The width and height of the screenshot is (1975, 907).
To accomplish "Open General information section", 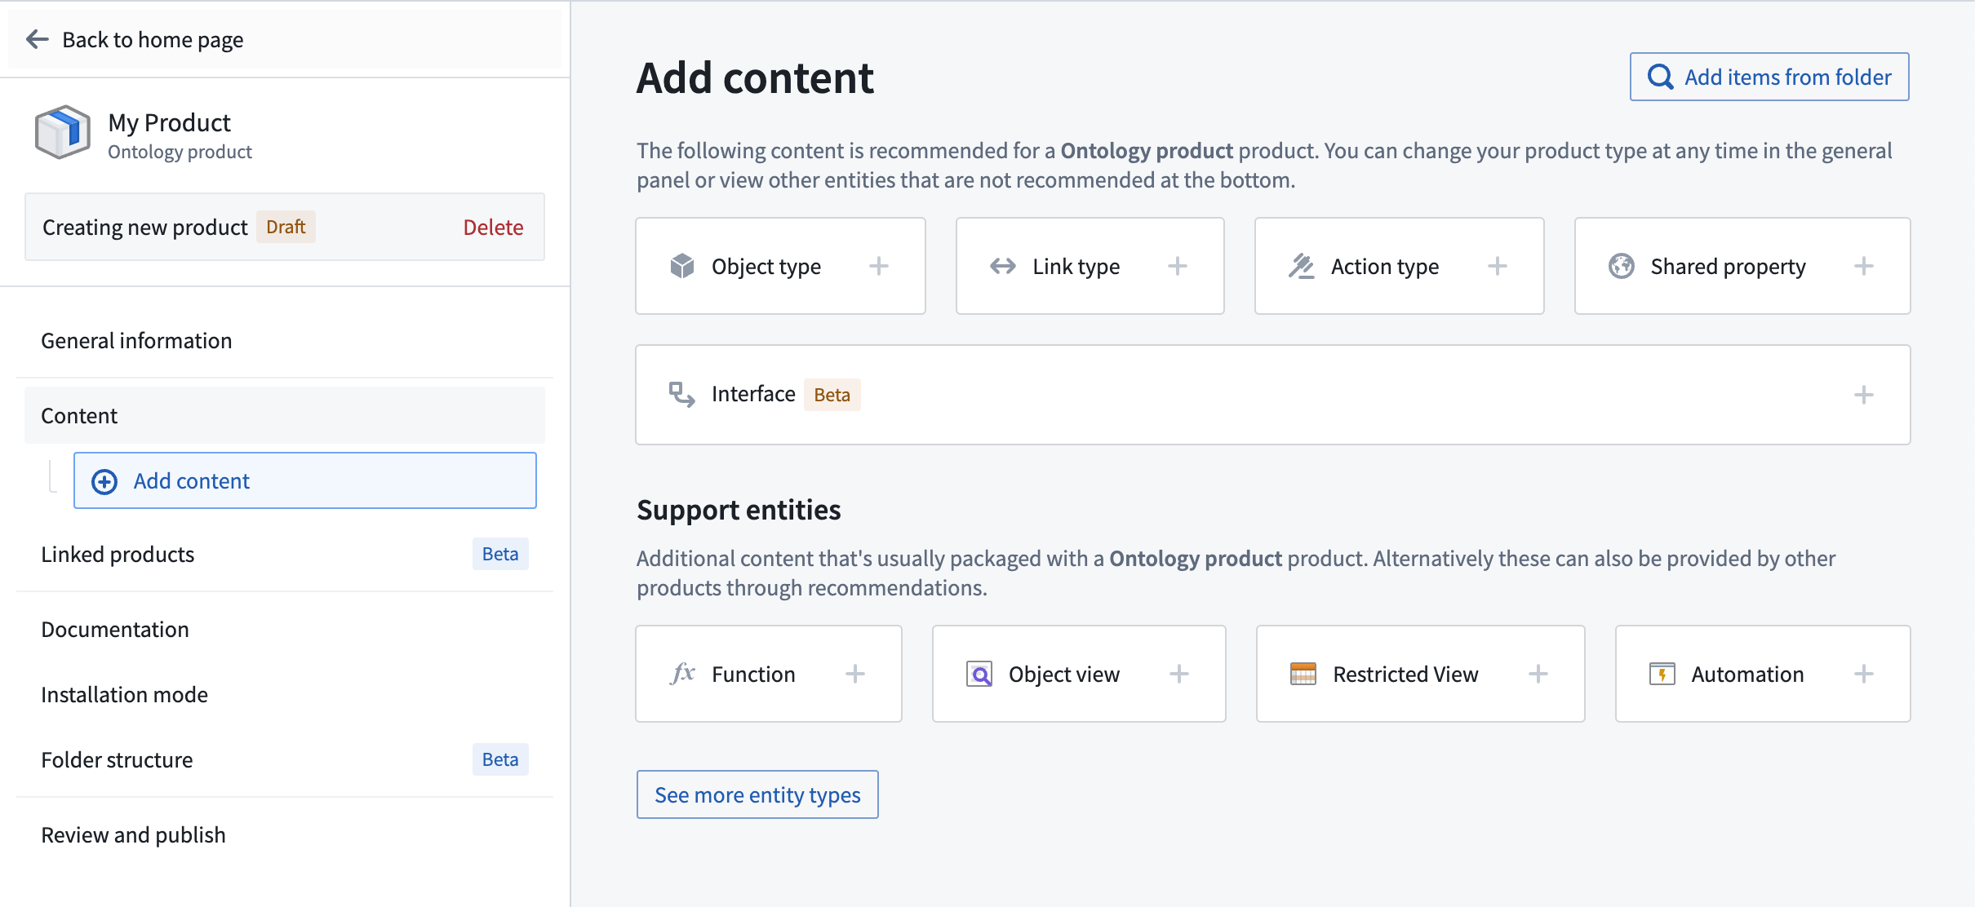I will (x=136, y=338).
